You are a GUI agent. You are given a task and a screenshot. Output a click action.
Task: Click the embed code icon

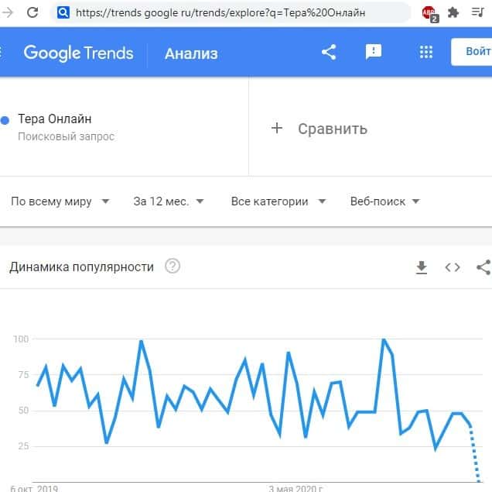tap(453, 267)
